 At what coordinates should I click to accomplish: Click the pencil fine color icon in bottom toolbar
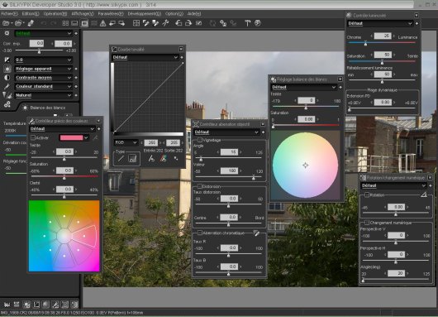(55, 305)
